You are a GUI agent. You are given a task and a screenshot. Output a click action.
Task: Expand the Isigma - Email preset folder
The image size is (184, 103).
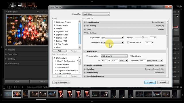click(55, 35)
